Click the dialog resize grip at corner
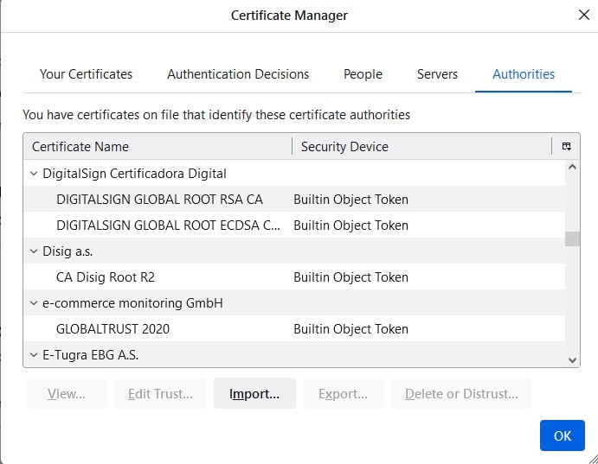The height and width of the screenshot is (464, 598). click(x=593, y=459)
